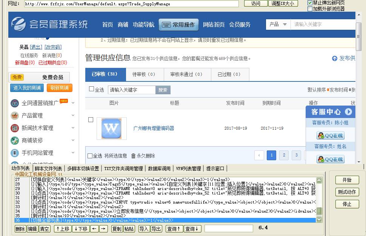366x236 pixels.
Task: Check the bottom 全选 box next to 将所选信息
Action: pos(90,156)
